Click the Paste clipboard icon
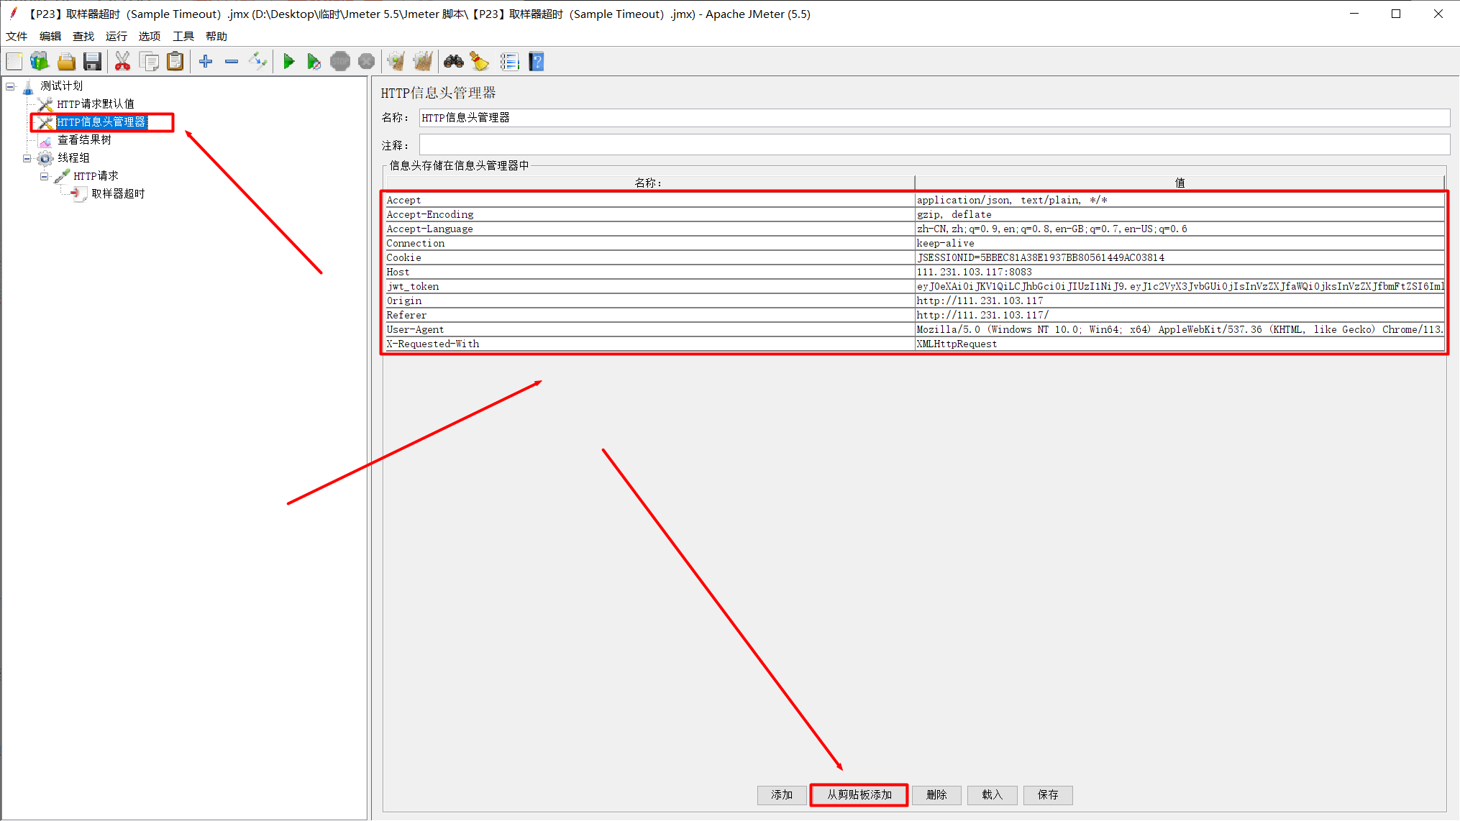 175,62
